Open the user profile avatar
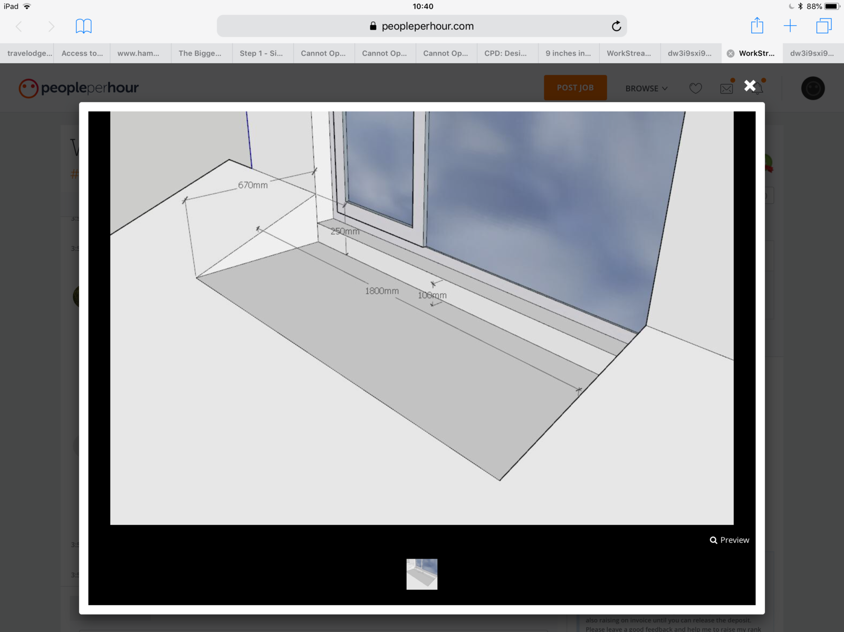 (x=812, y=89)
